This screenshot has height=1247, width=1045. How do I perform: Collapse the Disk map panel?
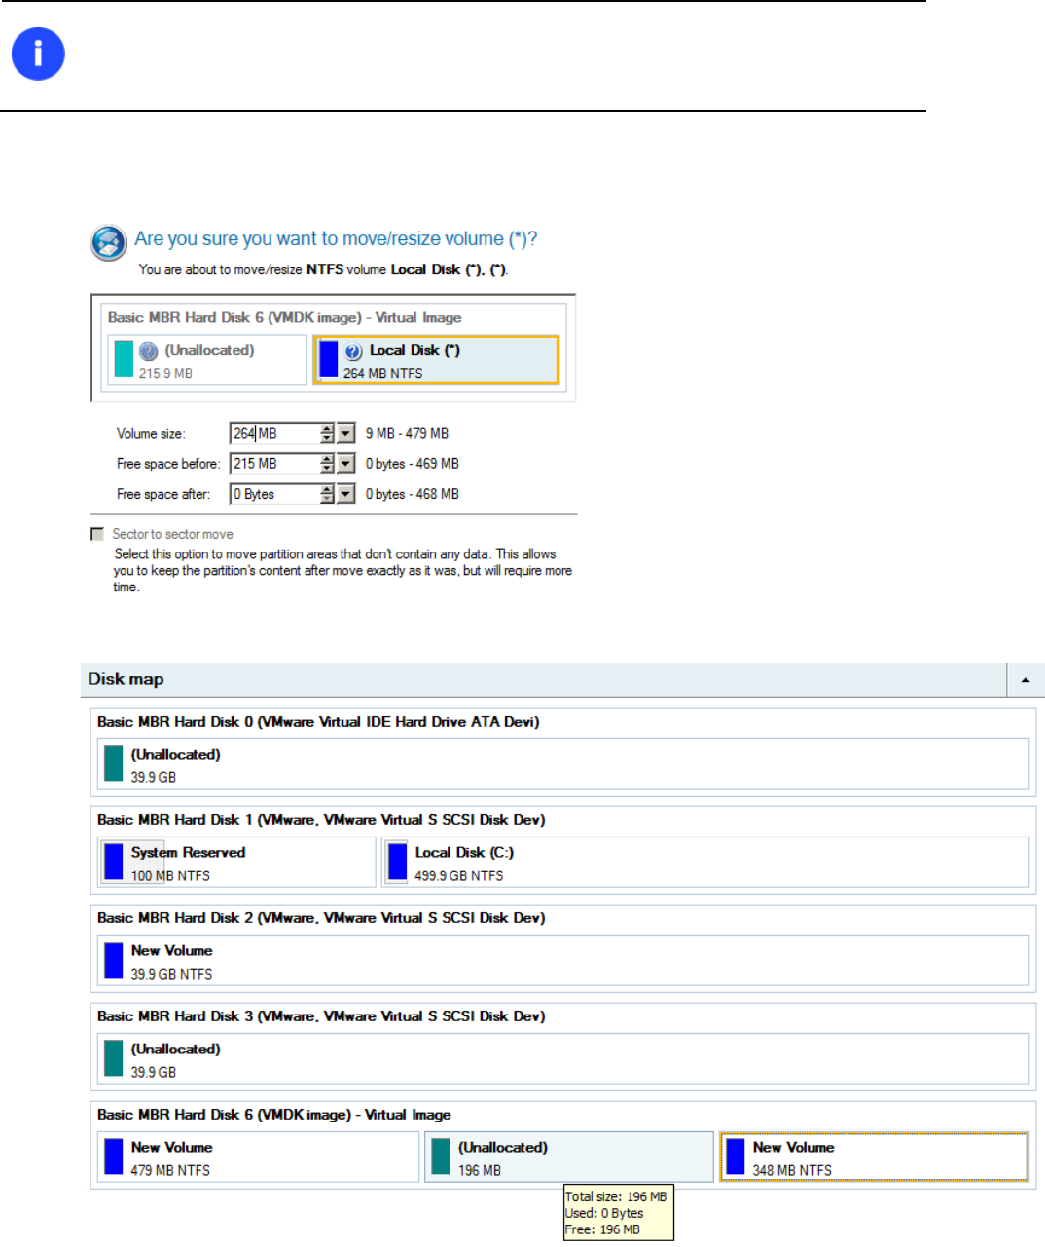pyautogui.click(x=1026, y=680)
